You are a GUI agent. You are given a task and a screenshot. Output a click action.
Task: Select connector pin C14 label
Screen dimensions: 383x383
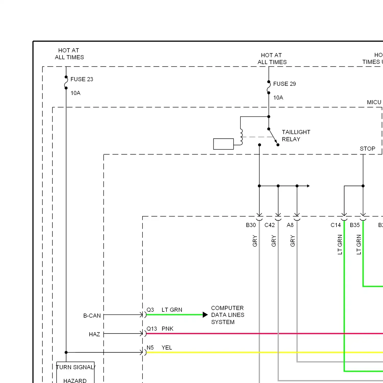pos(336,225)
